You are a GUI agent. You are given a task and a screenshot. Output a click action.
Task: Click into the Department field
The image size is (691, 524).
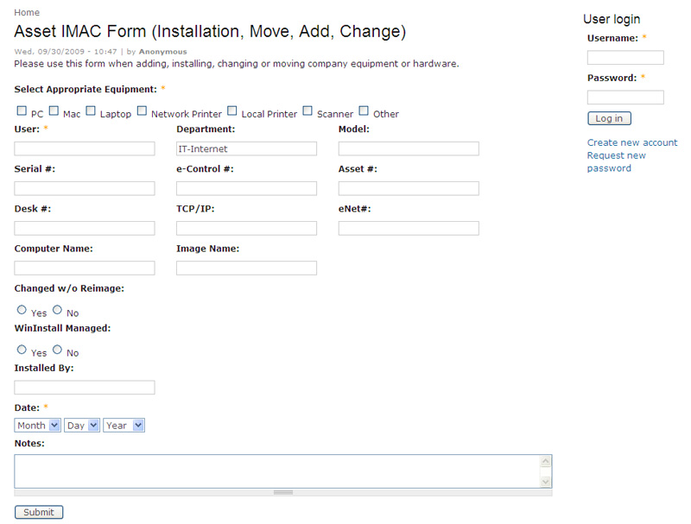pyautogui.click(x=246, y=148)
